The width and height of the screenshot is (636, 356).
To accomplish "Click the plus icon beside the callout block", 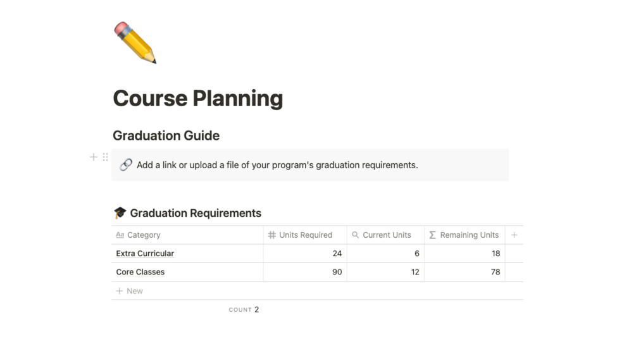I will click(94, 157).
